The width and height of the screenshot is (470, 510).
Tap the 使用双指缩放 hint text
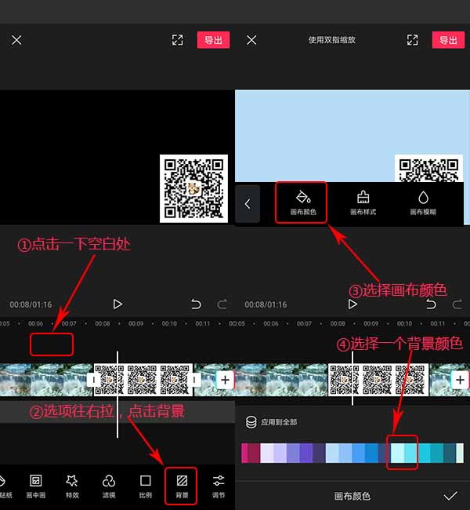(332, 40)
